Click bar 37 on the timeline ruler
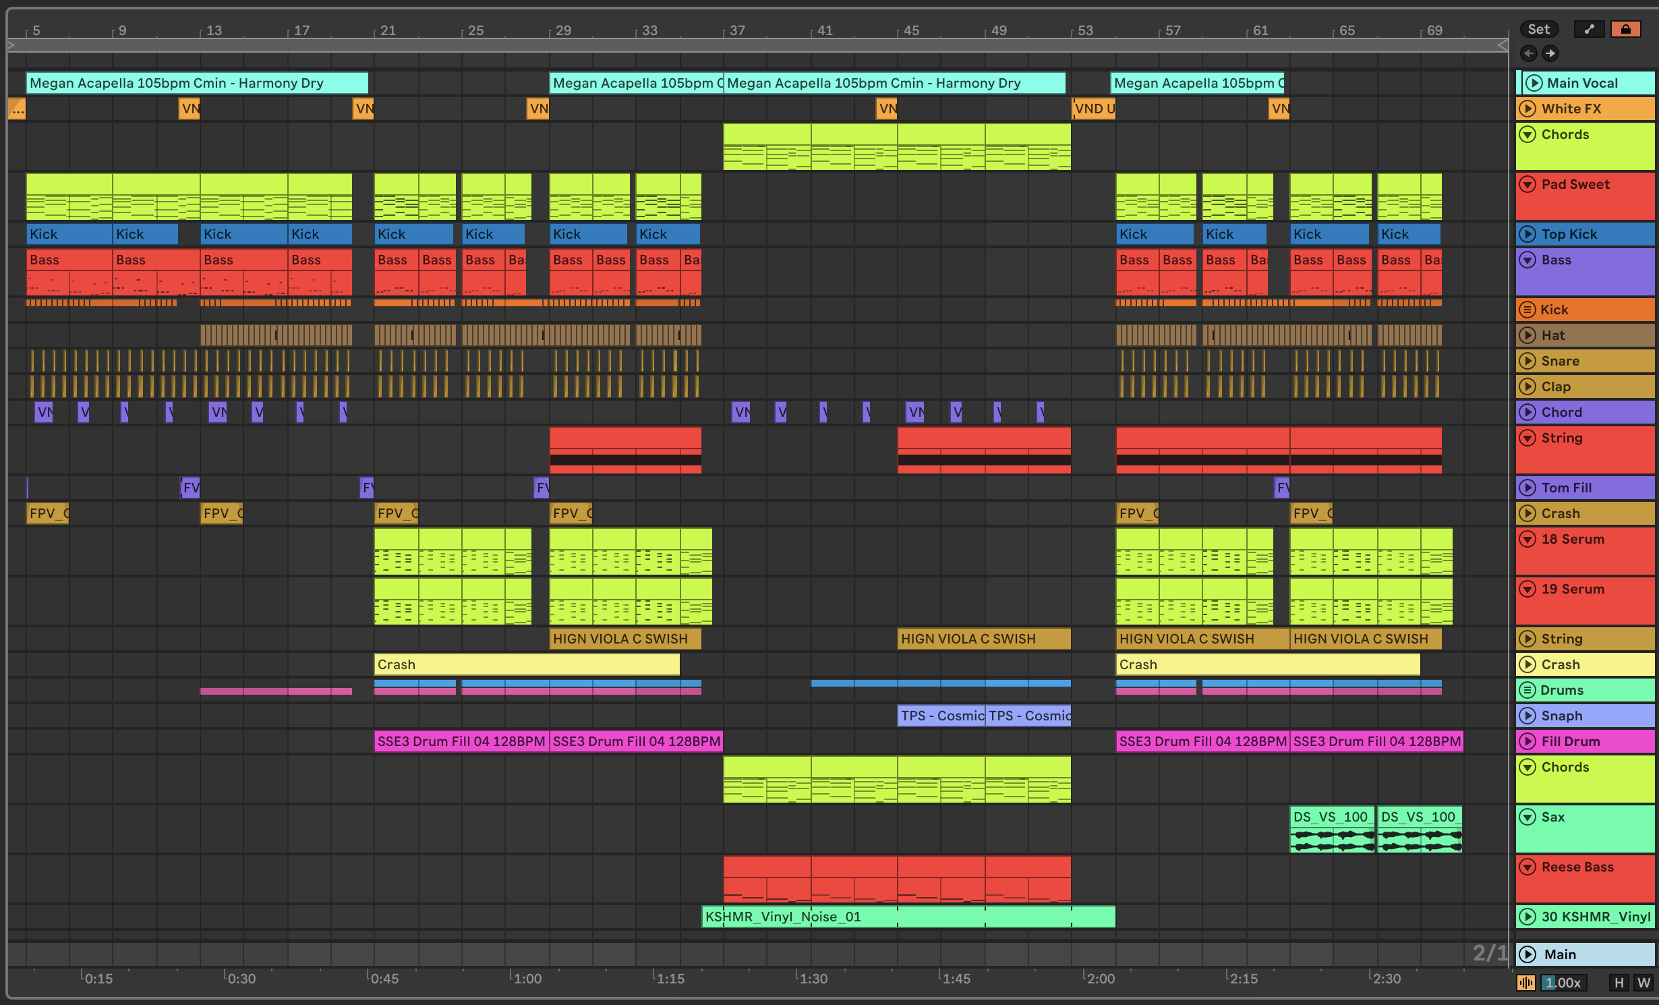The width and height of the screenshot is (1659, 1005). [x=737, y=30]
